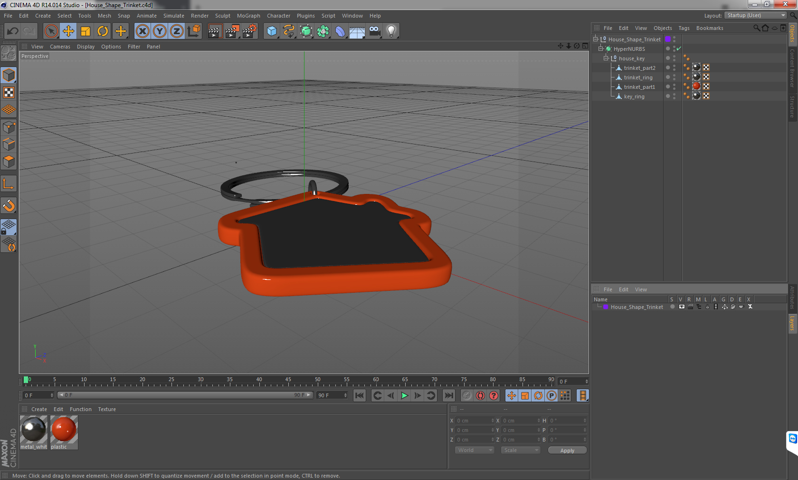Open Edit Render Settings
This screenshot has width=798, height=480.
(250, 31)
